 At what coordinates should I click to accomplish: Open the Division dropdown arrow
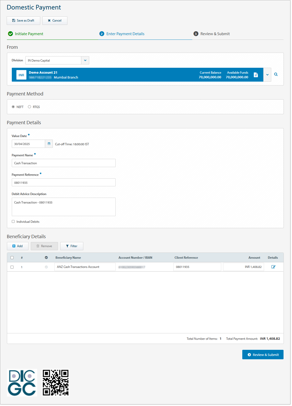point(85,60)
